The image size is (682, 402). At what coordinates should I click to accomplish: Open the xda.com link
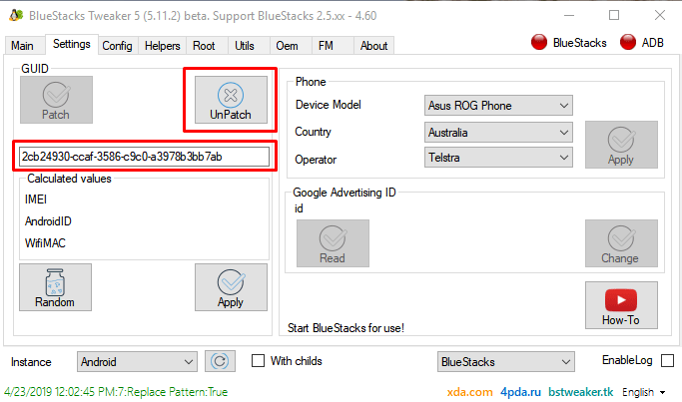tap(470, 392)
